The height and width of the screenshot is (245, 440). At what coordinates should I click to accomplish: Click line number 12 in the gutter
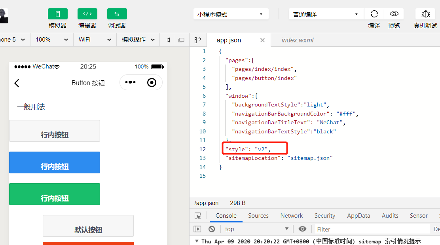pos(203,149)
